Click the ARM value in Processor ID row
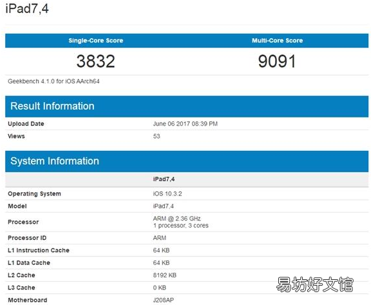The image size is (371, 305). [x=160, y=238]
